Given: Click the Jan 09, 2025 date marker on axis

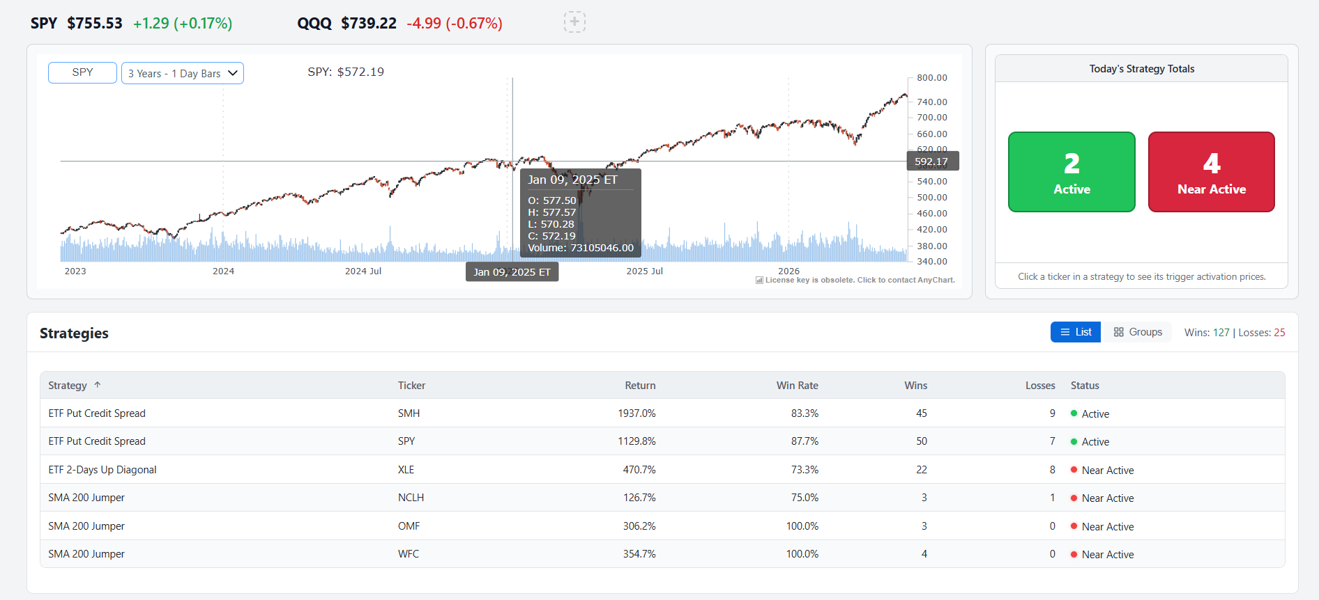Looking at the screenshot, I should pyautogui.click(x=512, y=272).
